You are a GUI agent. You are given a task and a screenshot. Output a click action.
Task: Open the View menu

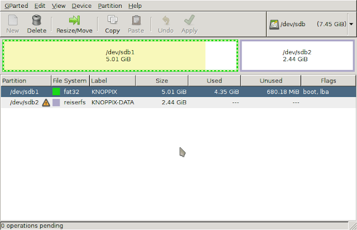pos(59,6)
